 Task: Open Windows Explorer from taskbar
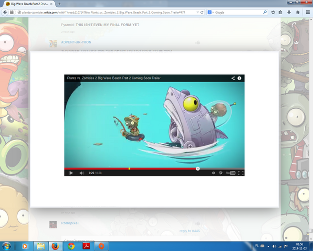pos(41,246)
